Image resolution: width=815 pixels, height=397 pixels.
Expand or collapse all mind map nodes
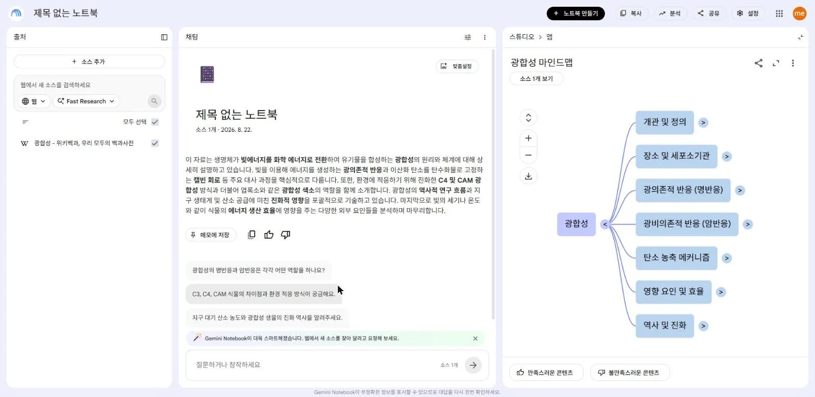coord(529,117)
